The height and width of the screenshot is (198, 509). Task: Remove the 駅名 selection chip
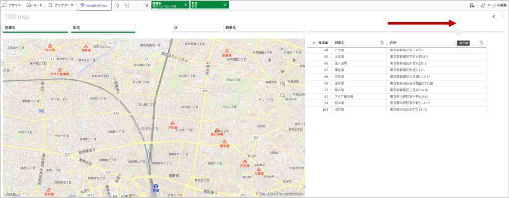225,5
